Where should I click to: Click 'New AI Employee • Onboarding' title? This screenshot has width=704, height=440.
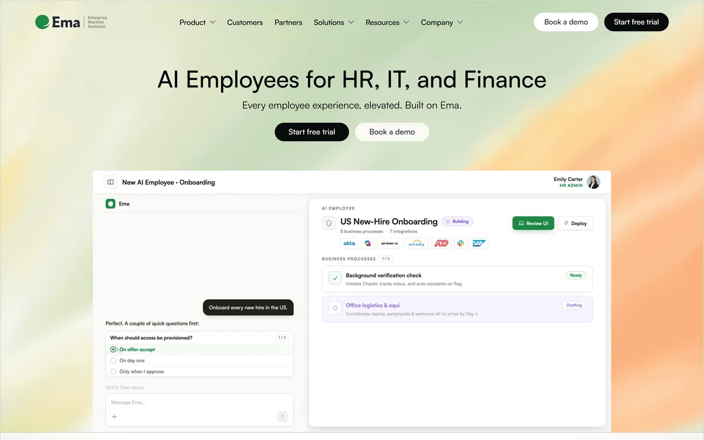[168, 182]
